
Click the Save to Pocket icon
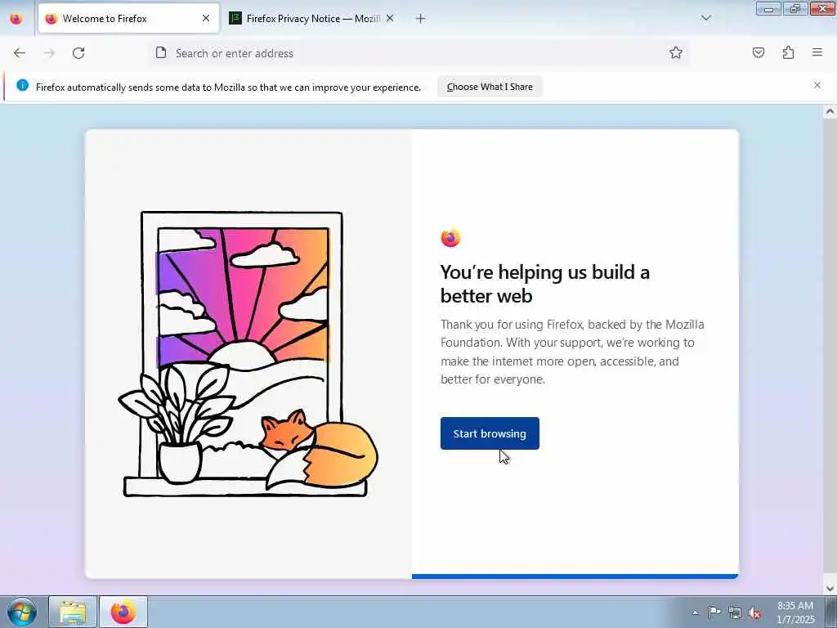pos(759,53)
